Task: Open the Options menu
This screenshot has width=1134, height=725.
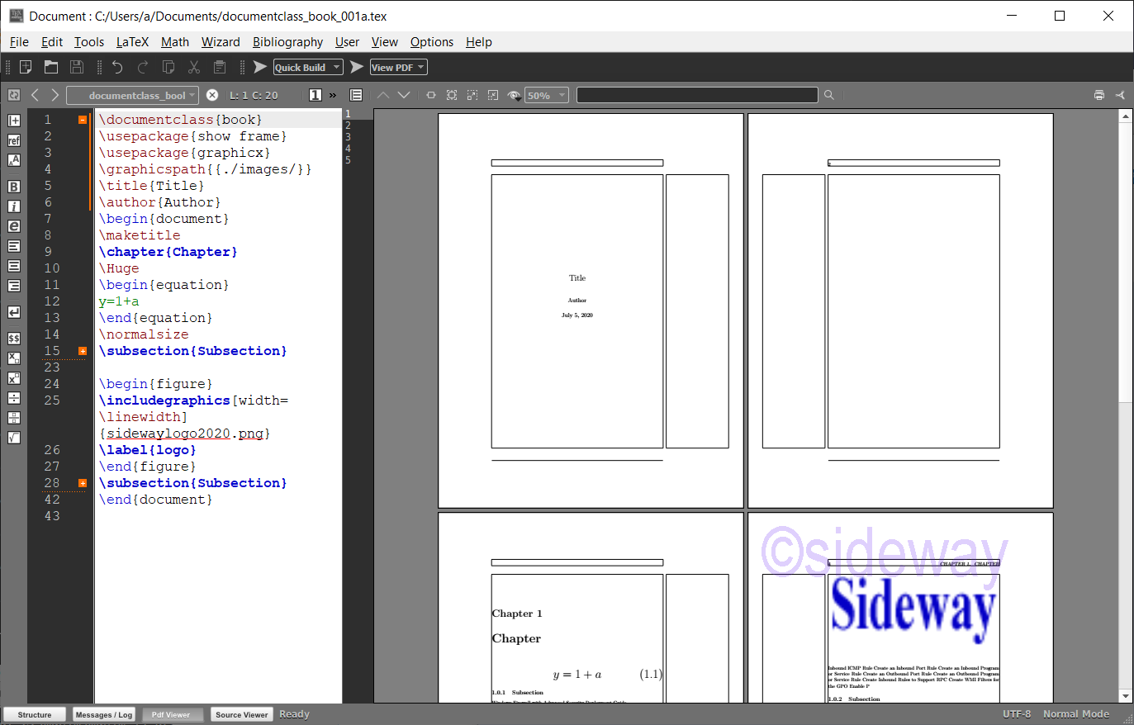Action: (432, 42)
